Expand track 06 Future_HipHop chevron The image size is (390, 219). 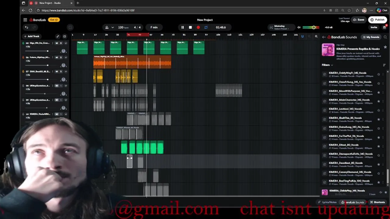click(x=66, y=57)
